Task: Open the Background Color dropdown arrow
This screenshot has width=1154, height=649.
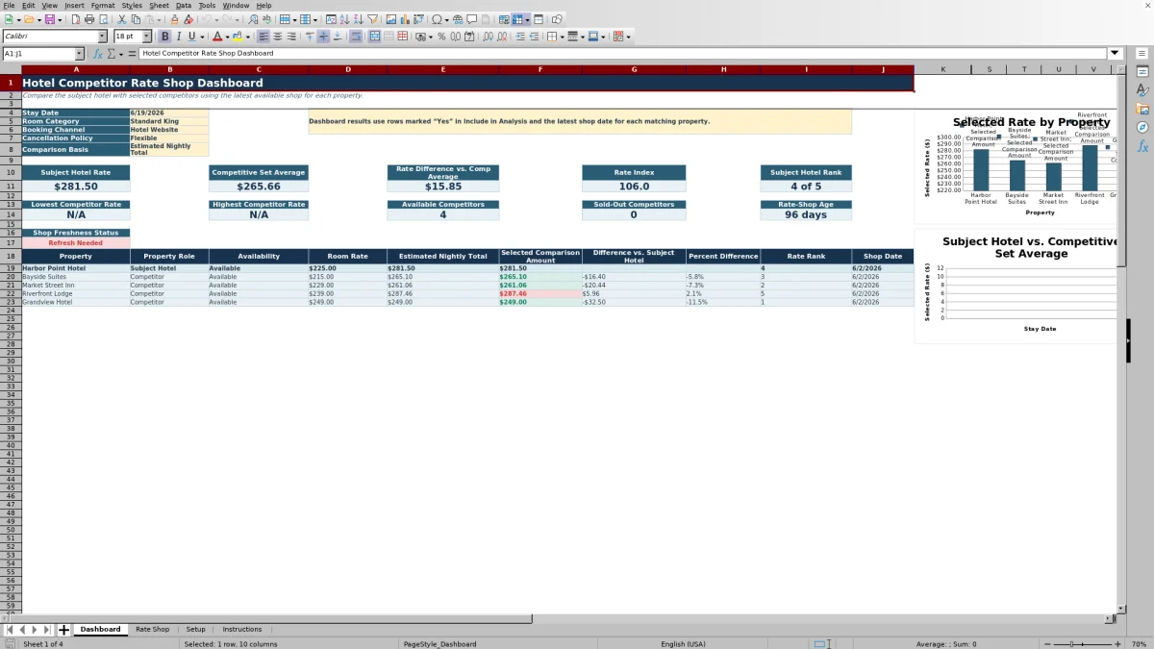Action: coord(248,37)
